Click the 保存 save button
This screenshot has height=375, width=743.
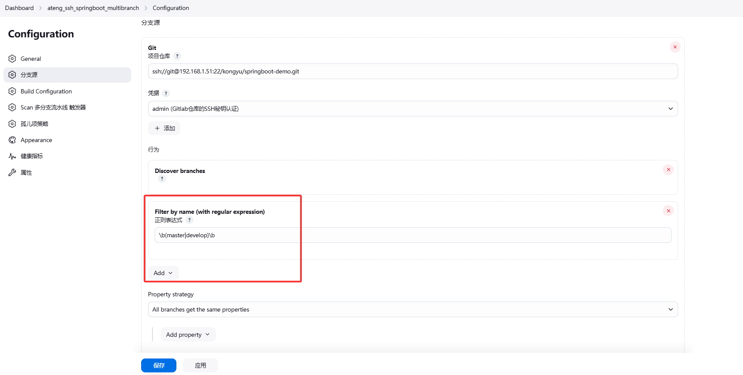click(x=159, y=365)
